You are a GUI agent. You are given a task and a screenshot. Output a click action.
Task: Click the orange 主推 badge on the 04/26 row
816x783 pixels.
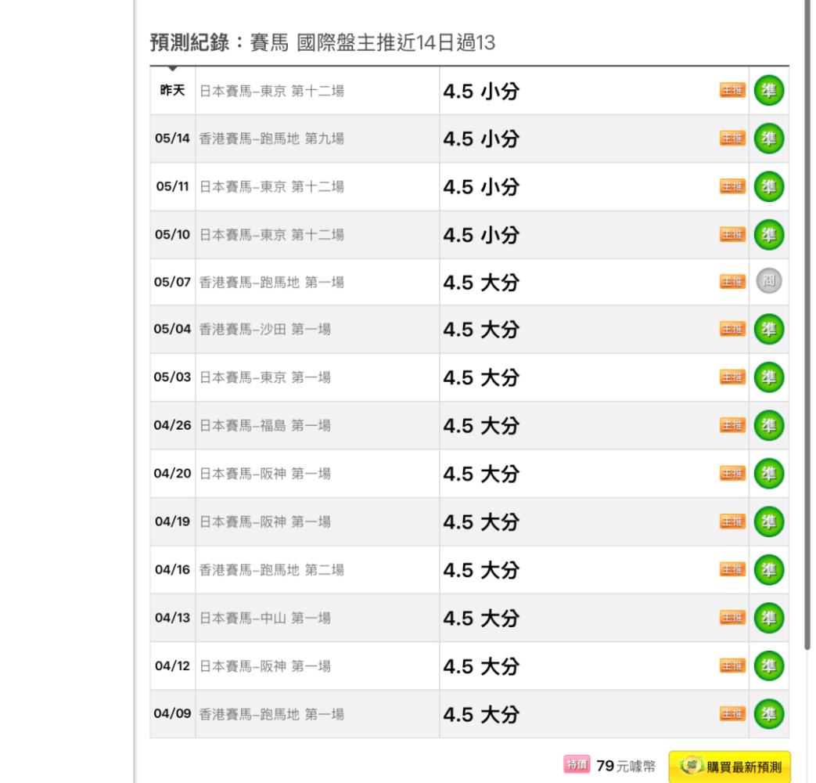pos(732,425)
